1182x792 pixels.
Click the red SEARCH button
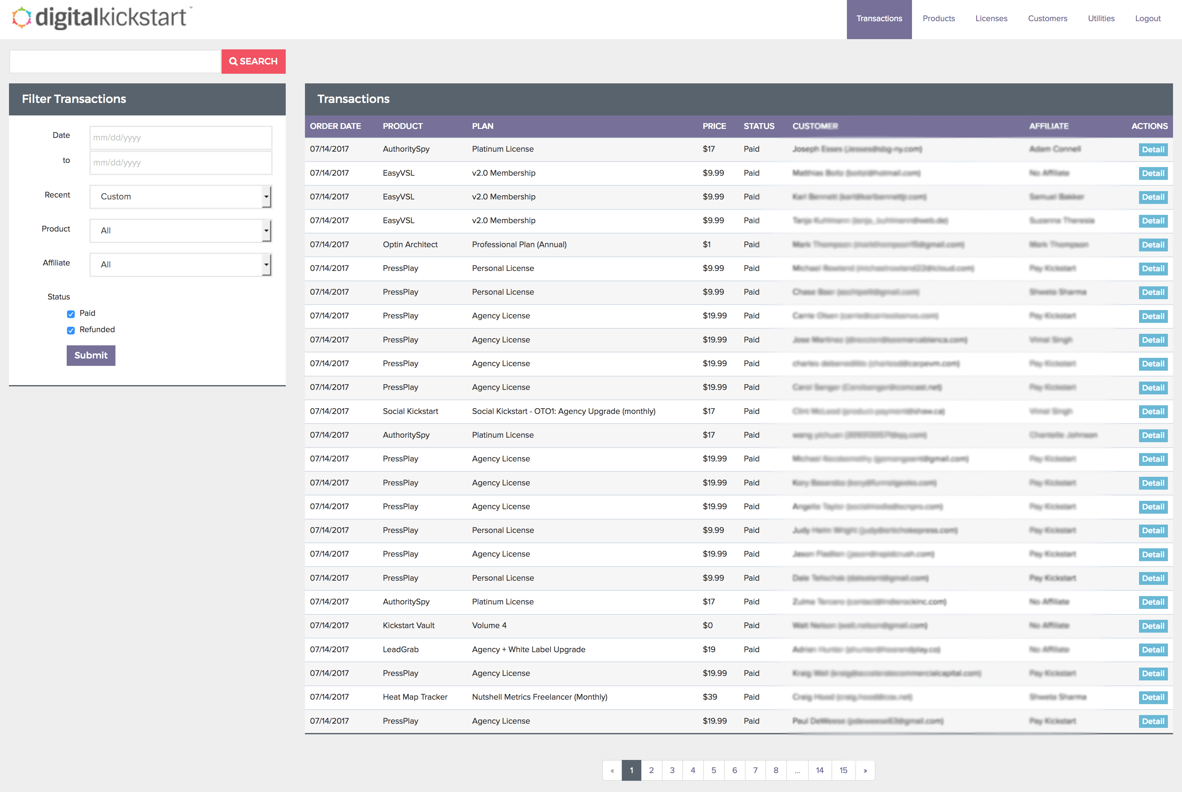pos(254,61)
